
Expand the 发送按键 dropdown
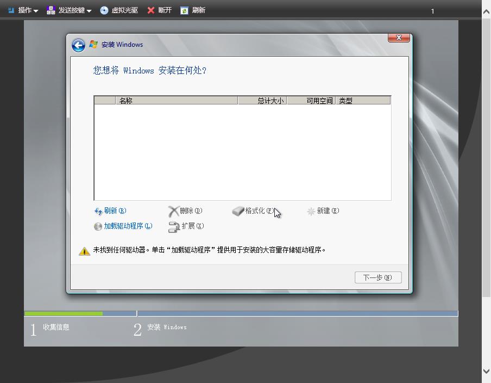pyautogui.click(x=69, y=10)
